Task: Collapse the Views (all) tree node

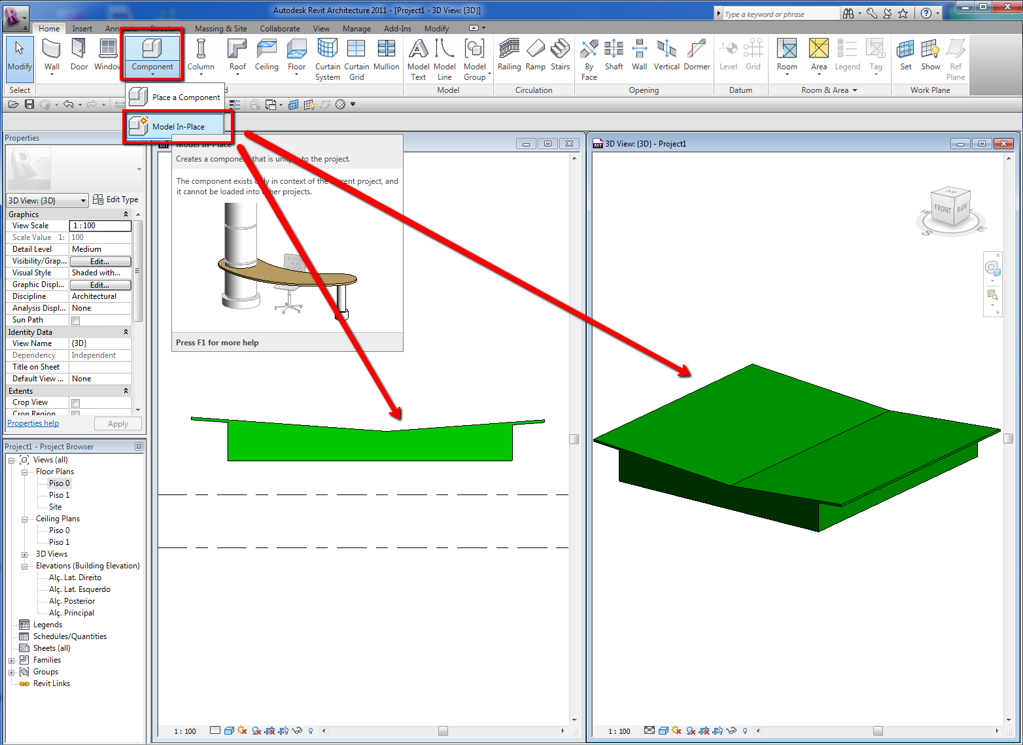Action: [12, 460]
